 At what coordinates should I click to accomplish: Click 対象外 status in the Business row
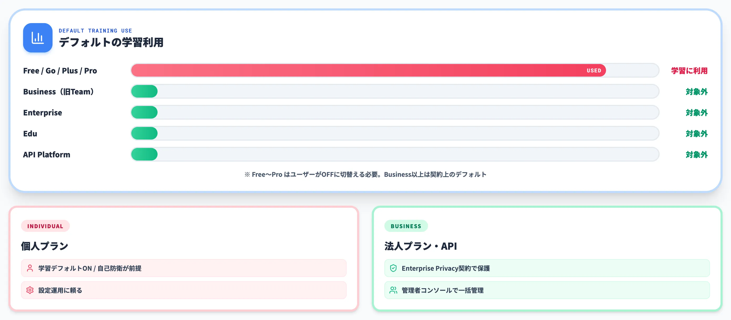coord(697,92)
